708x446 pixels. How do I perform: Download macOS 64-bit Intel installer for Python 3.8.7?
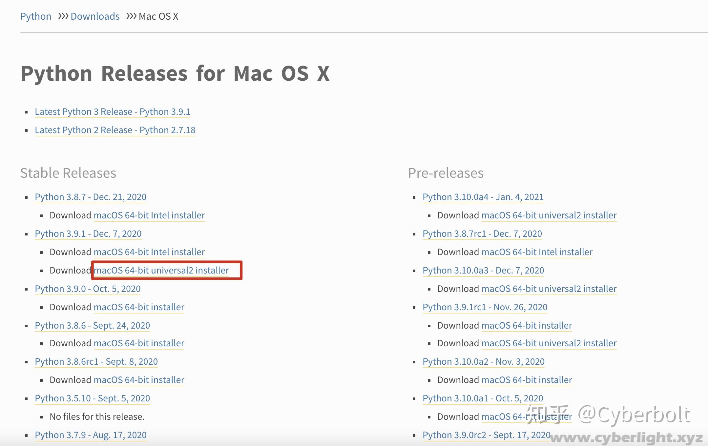coord(149,215)
